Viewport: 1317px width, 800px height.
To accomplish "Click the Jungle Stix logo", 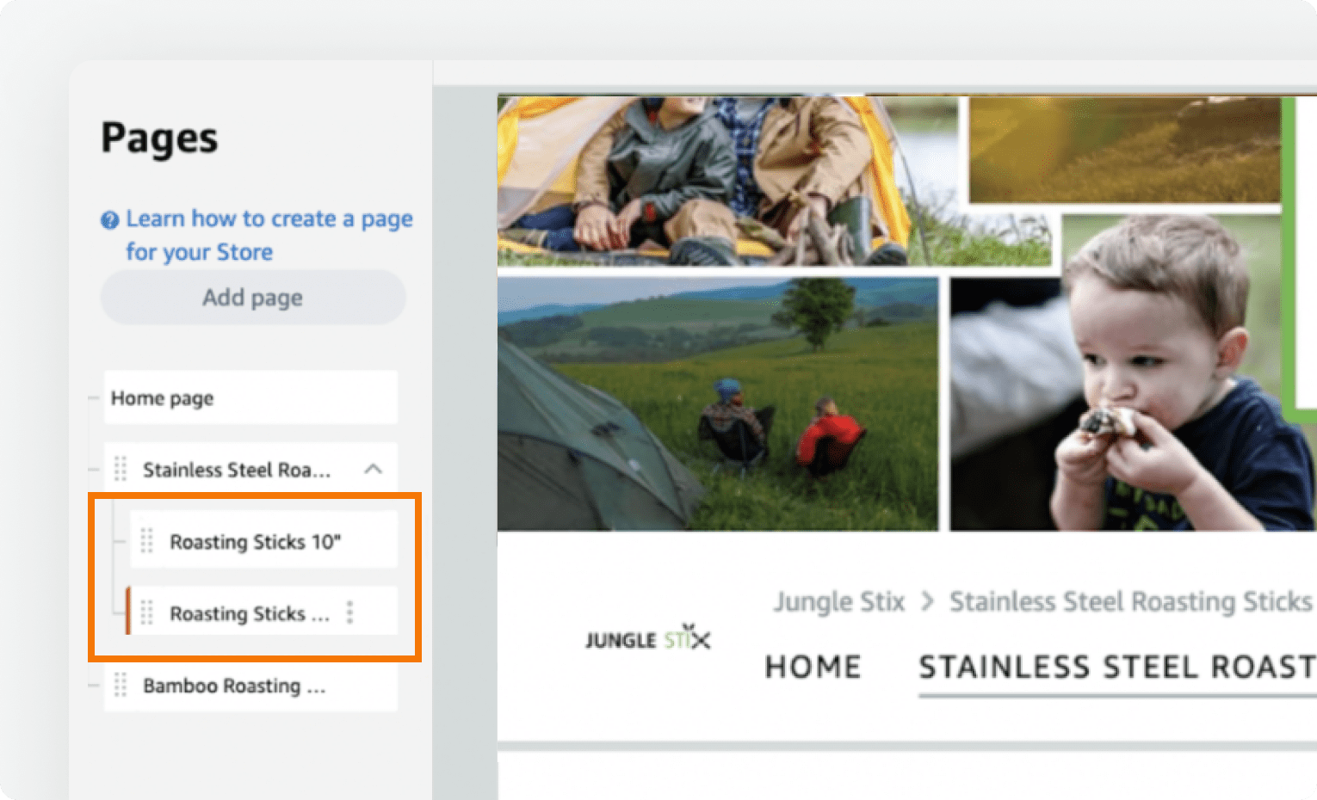I will click(647, 638).
